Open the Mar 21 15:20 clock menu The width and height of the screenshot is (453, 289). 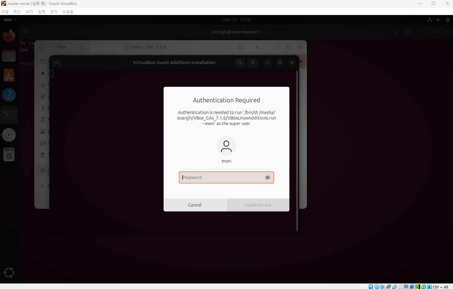[237, 20]
